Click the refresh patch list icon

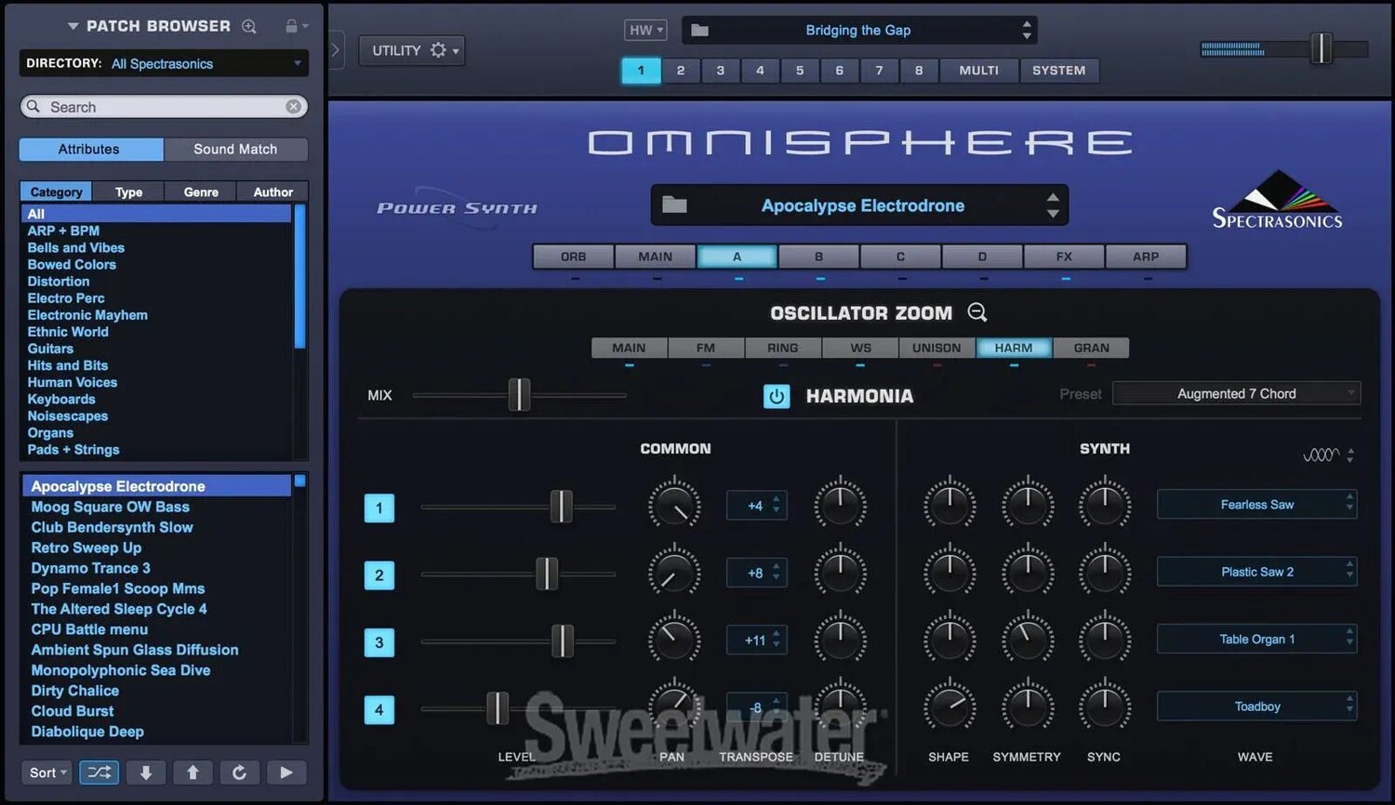pyautogui.click(x=239, y=772)
